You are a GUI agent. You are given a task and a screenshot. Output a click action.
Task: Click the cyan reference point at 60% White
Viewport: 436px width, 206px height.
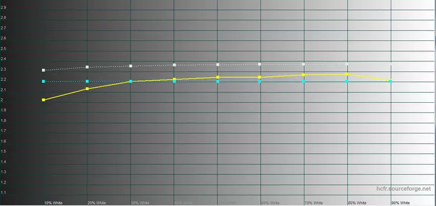(260, 81)
